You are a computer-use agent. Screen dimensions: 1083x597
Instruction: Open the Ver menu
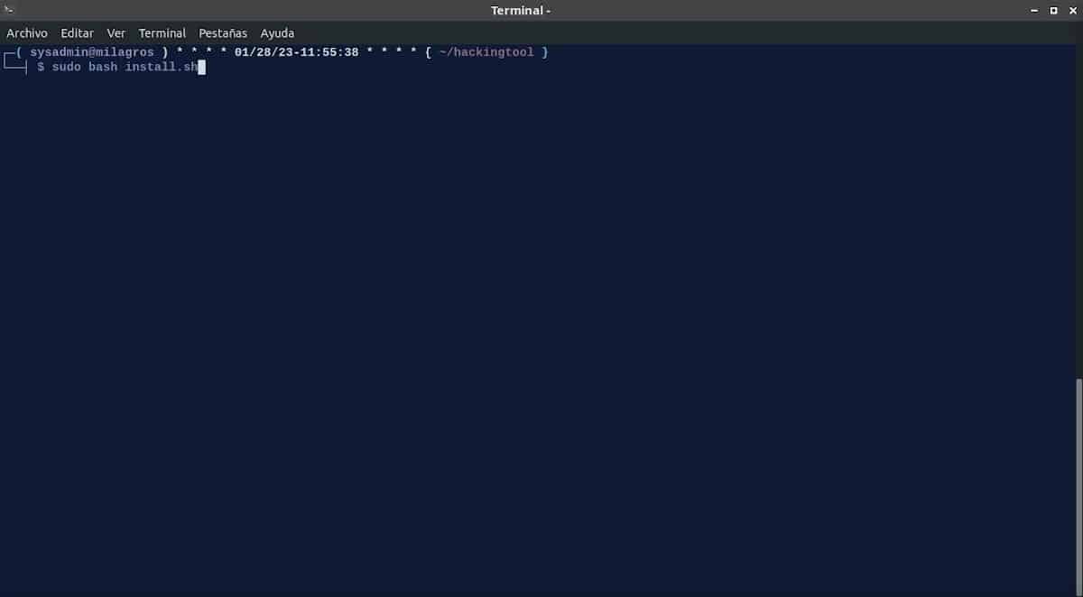(x=116, y=33)
